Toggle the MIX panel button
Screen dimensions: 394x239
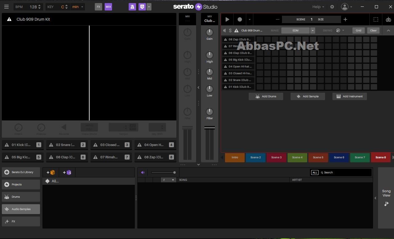pyautogui.click(x=108, y=7)
